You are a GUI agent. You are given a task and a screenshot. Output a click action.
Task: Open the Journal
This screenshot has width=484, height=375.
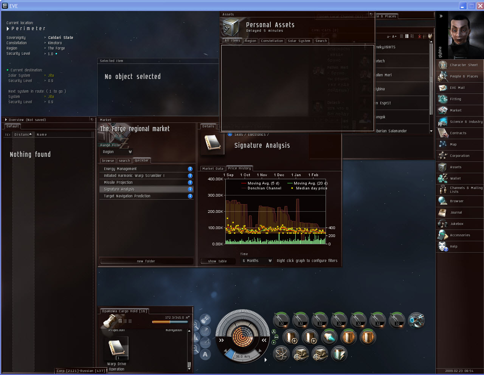460,212
